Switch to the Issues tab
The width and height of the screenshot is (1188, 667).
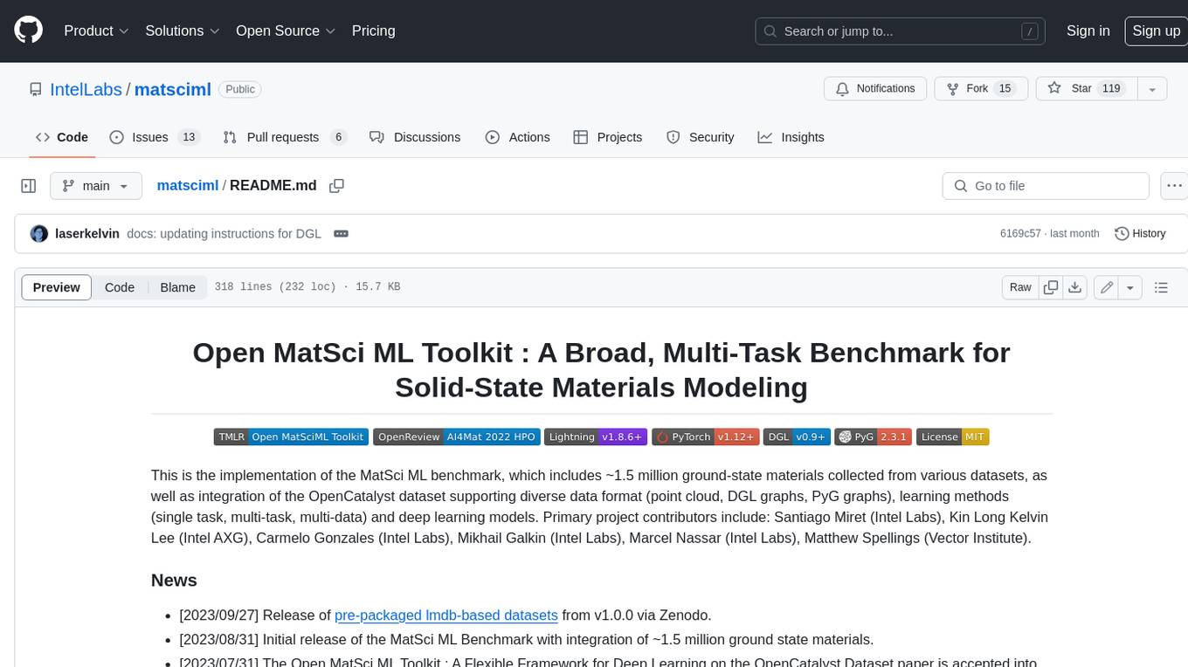coord(155,137)
